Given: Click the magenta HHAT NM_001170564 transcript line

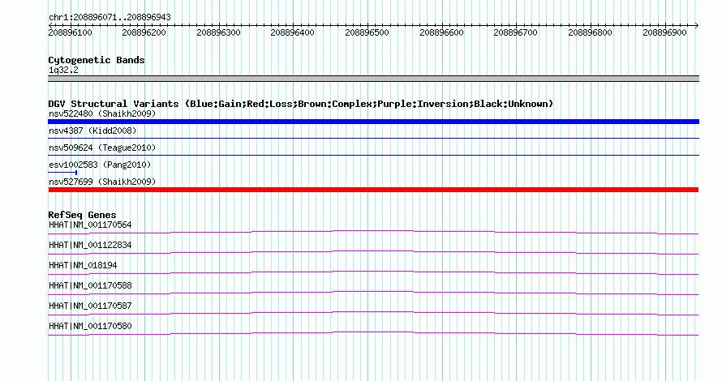Looking at the screenshot, I should [x=373, y=233].
